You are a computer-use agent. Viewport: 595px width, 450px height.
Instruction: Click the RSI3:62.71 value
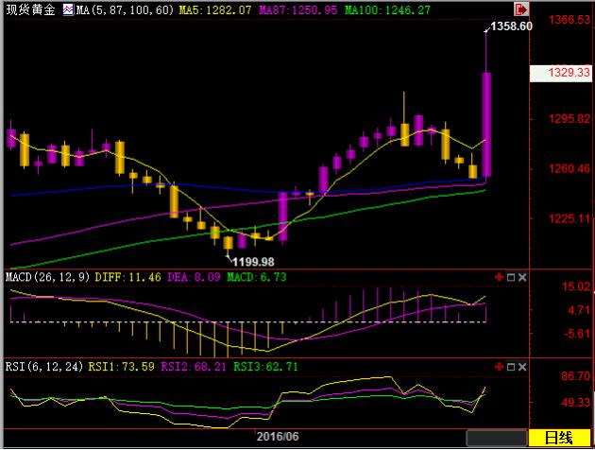pos(265,367)
